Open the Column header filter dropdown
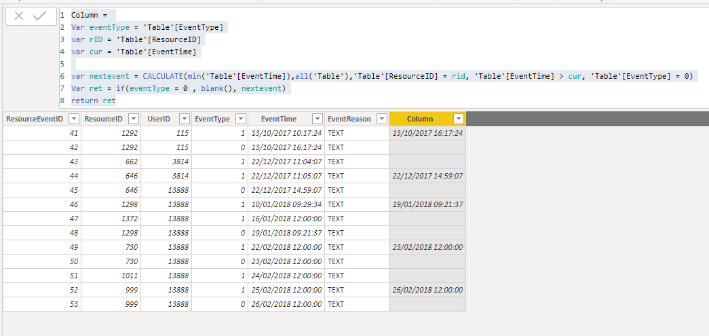The height and width of the screenshot is (336, 709). tap(459, 119)
